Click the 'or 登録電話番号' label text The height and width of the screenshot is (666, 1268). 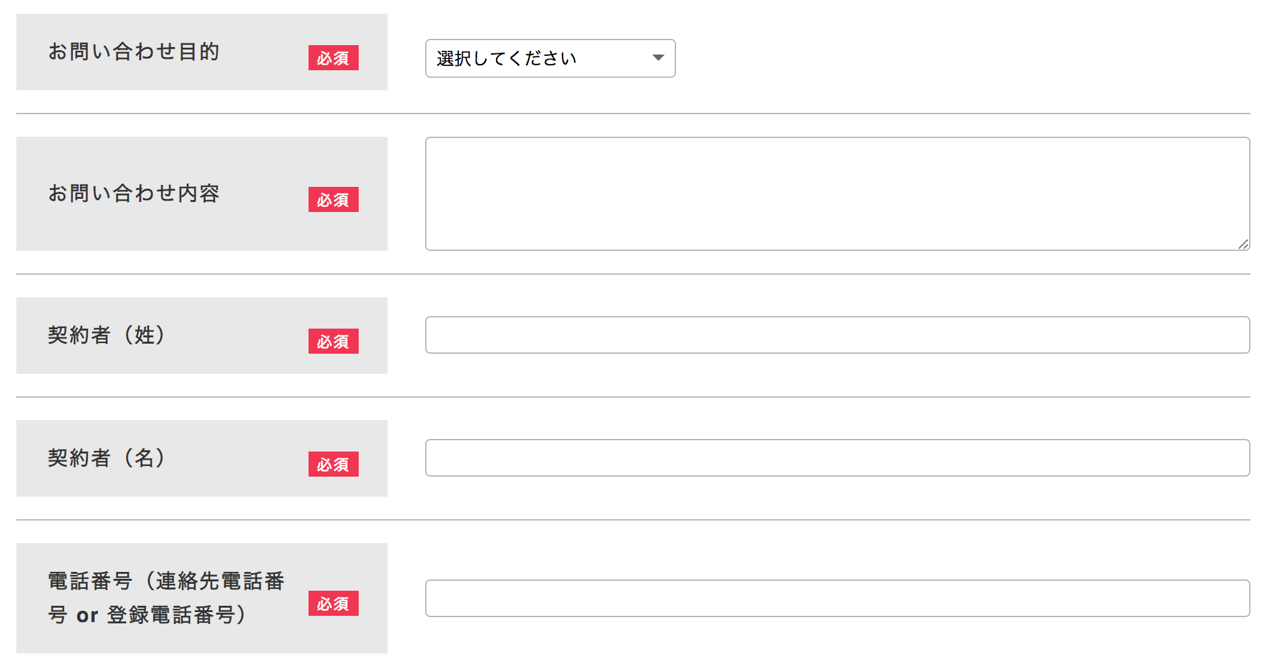coord(161,615)
